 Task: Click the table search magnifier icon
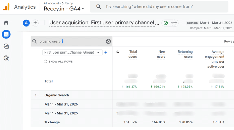35,41
